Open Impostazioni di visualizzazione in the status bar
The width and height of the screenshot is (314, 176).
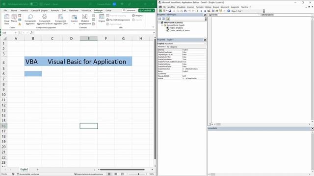(88, 174)
